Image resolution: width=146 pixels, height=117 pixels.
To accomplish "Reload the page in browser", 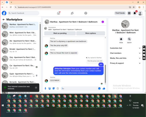I will (11, 7).
